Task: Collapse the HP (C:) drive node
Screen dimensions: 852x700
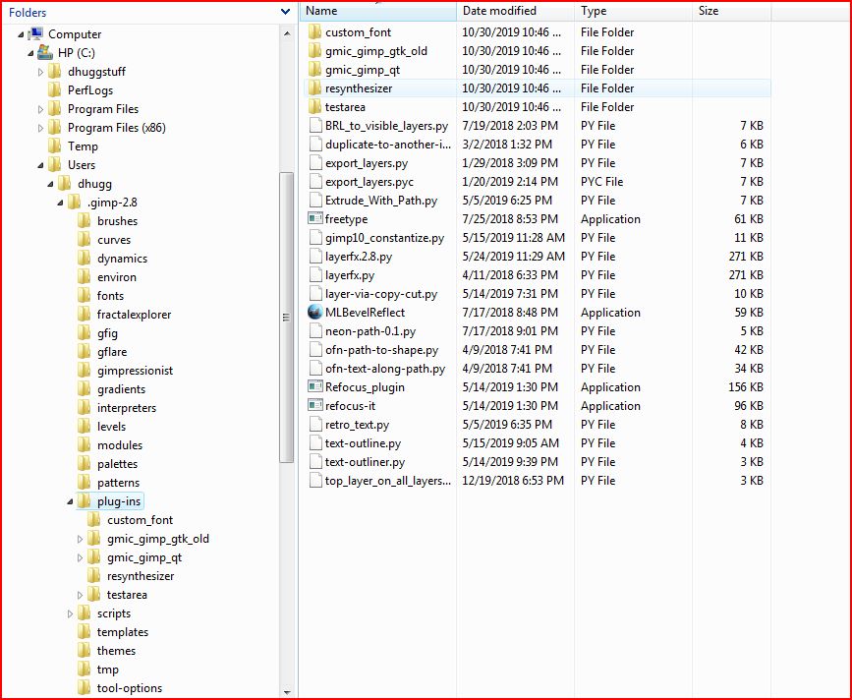Action: 30,53
